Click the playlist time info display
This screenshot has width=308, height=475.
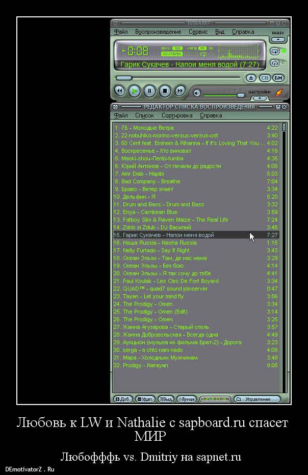click(x=215, y=399)
